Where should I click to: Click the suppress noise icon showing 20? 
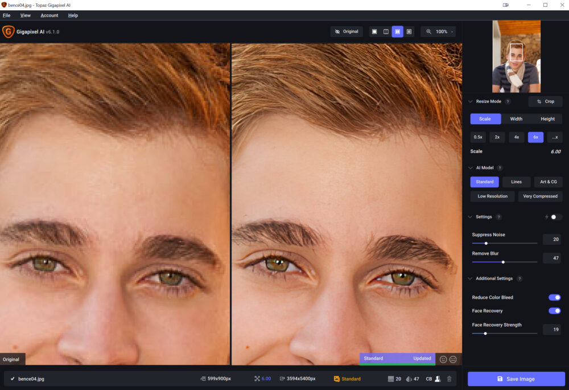coord(391,379)
